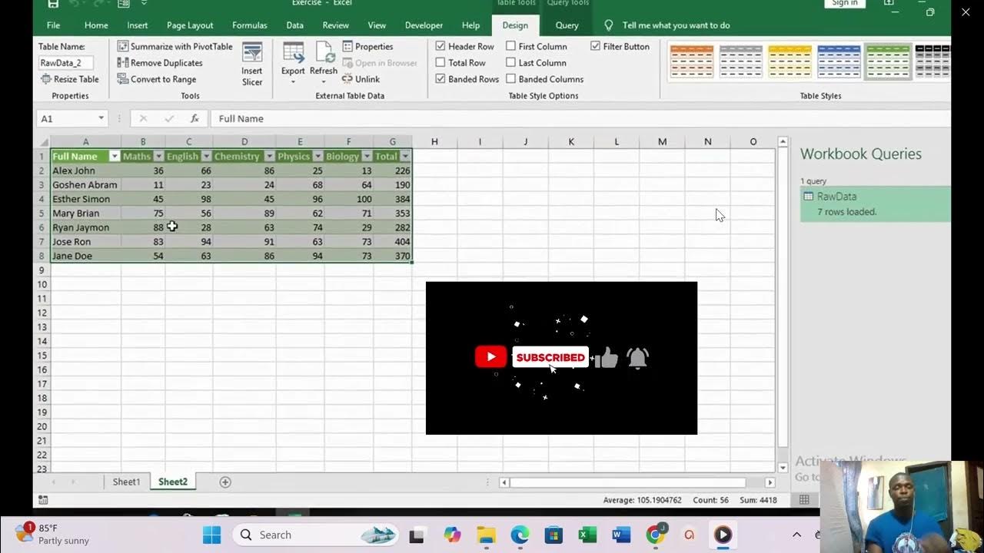The width and height of the screenshot is (984, 553).
Task: Click the Sign in button
Action: point(845,3)
